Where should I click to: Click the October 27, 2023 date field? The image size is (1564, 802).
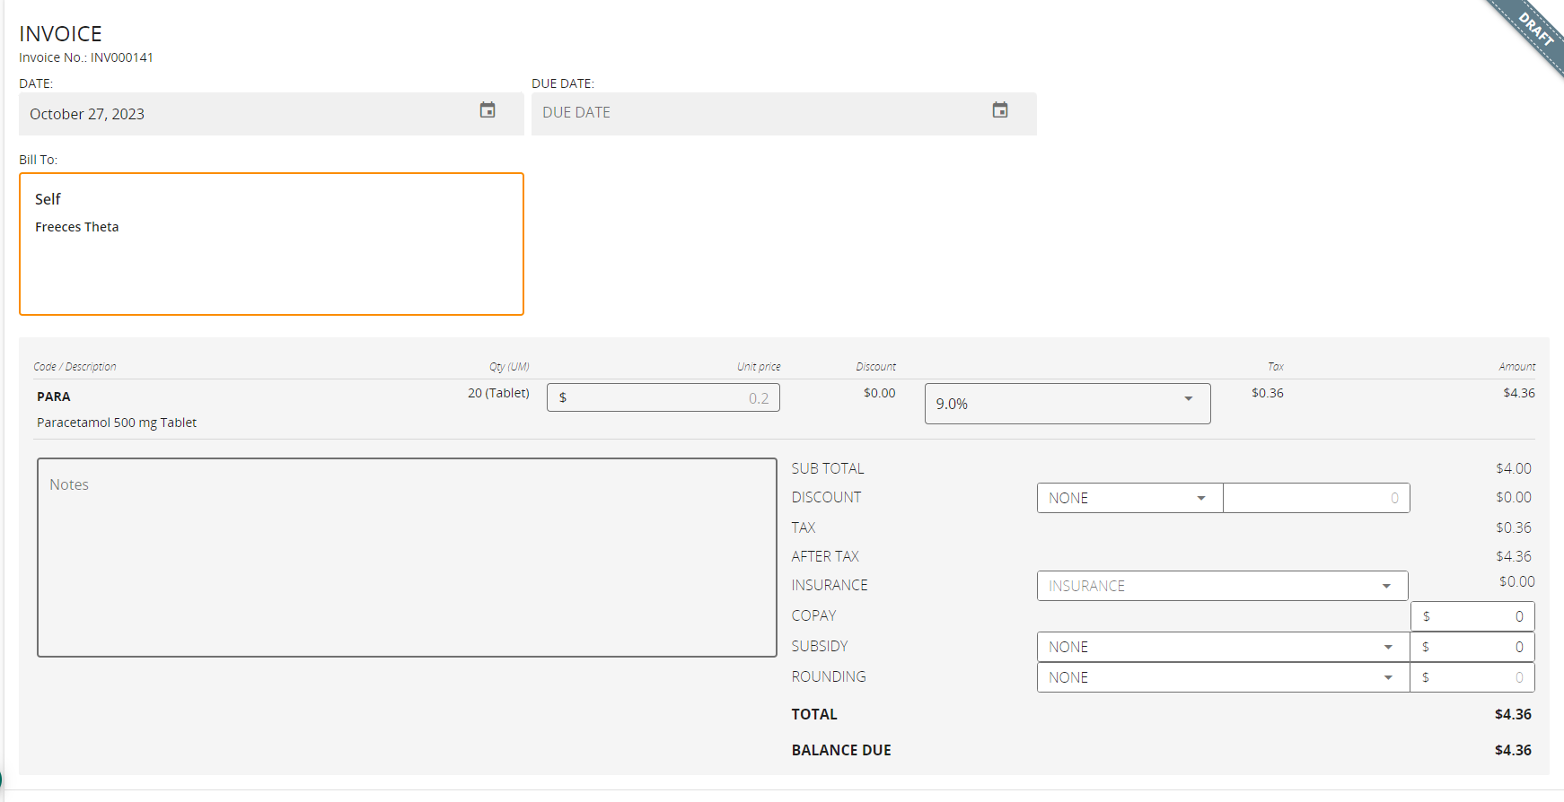tap(271, 114)
